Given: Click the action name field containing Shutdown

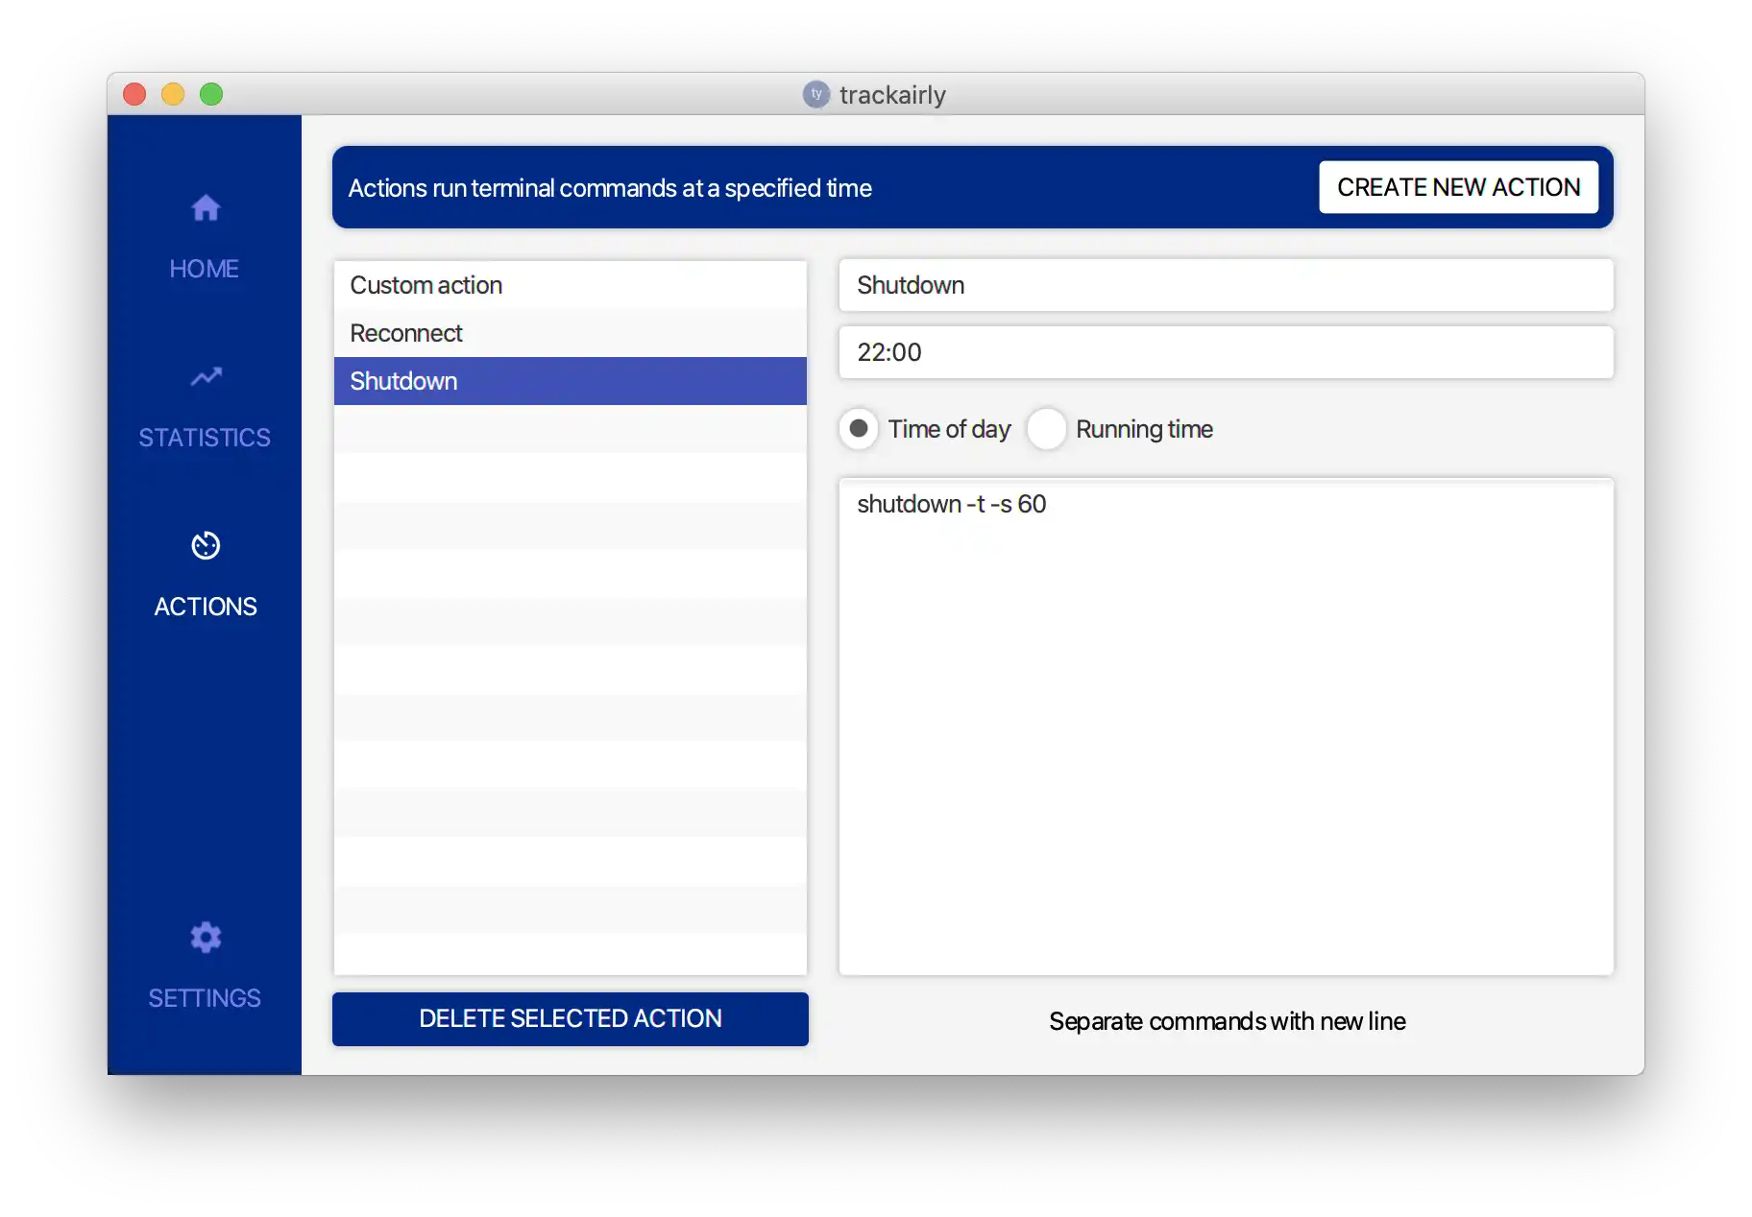Looking at the screenshot, I should click(1226, 285).
